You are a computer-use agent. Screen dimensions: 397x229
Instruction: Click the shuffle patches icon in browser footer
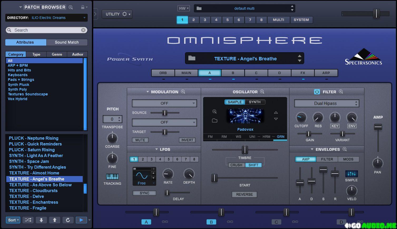[28, 220]
